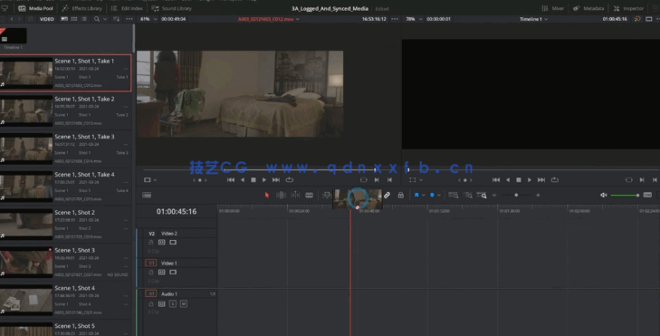Mute timeline audio with speaker icon
660x336 pixels.
click(604, 195)
